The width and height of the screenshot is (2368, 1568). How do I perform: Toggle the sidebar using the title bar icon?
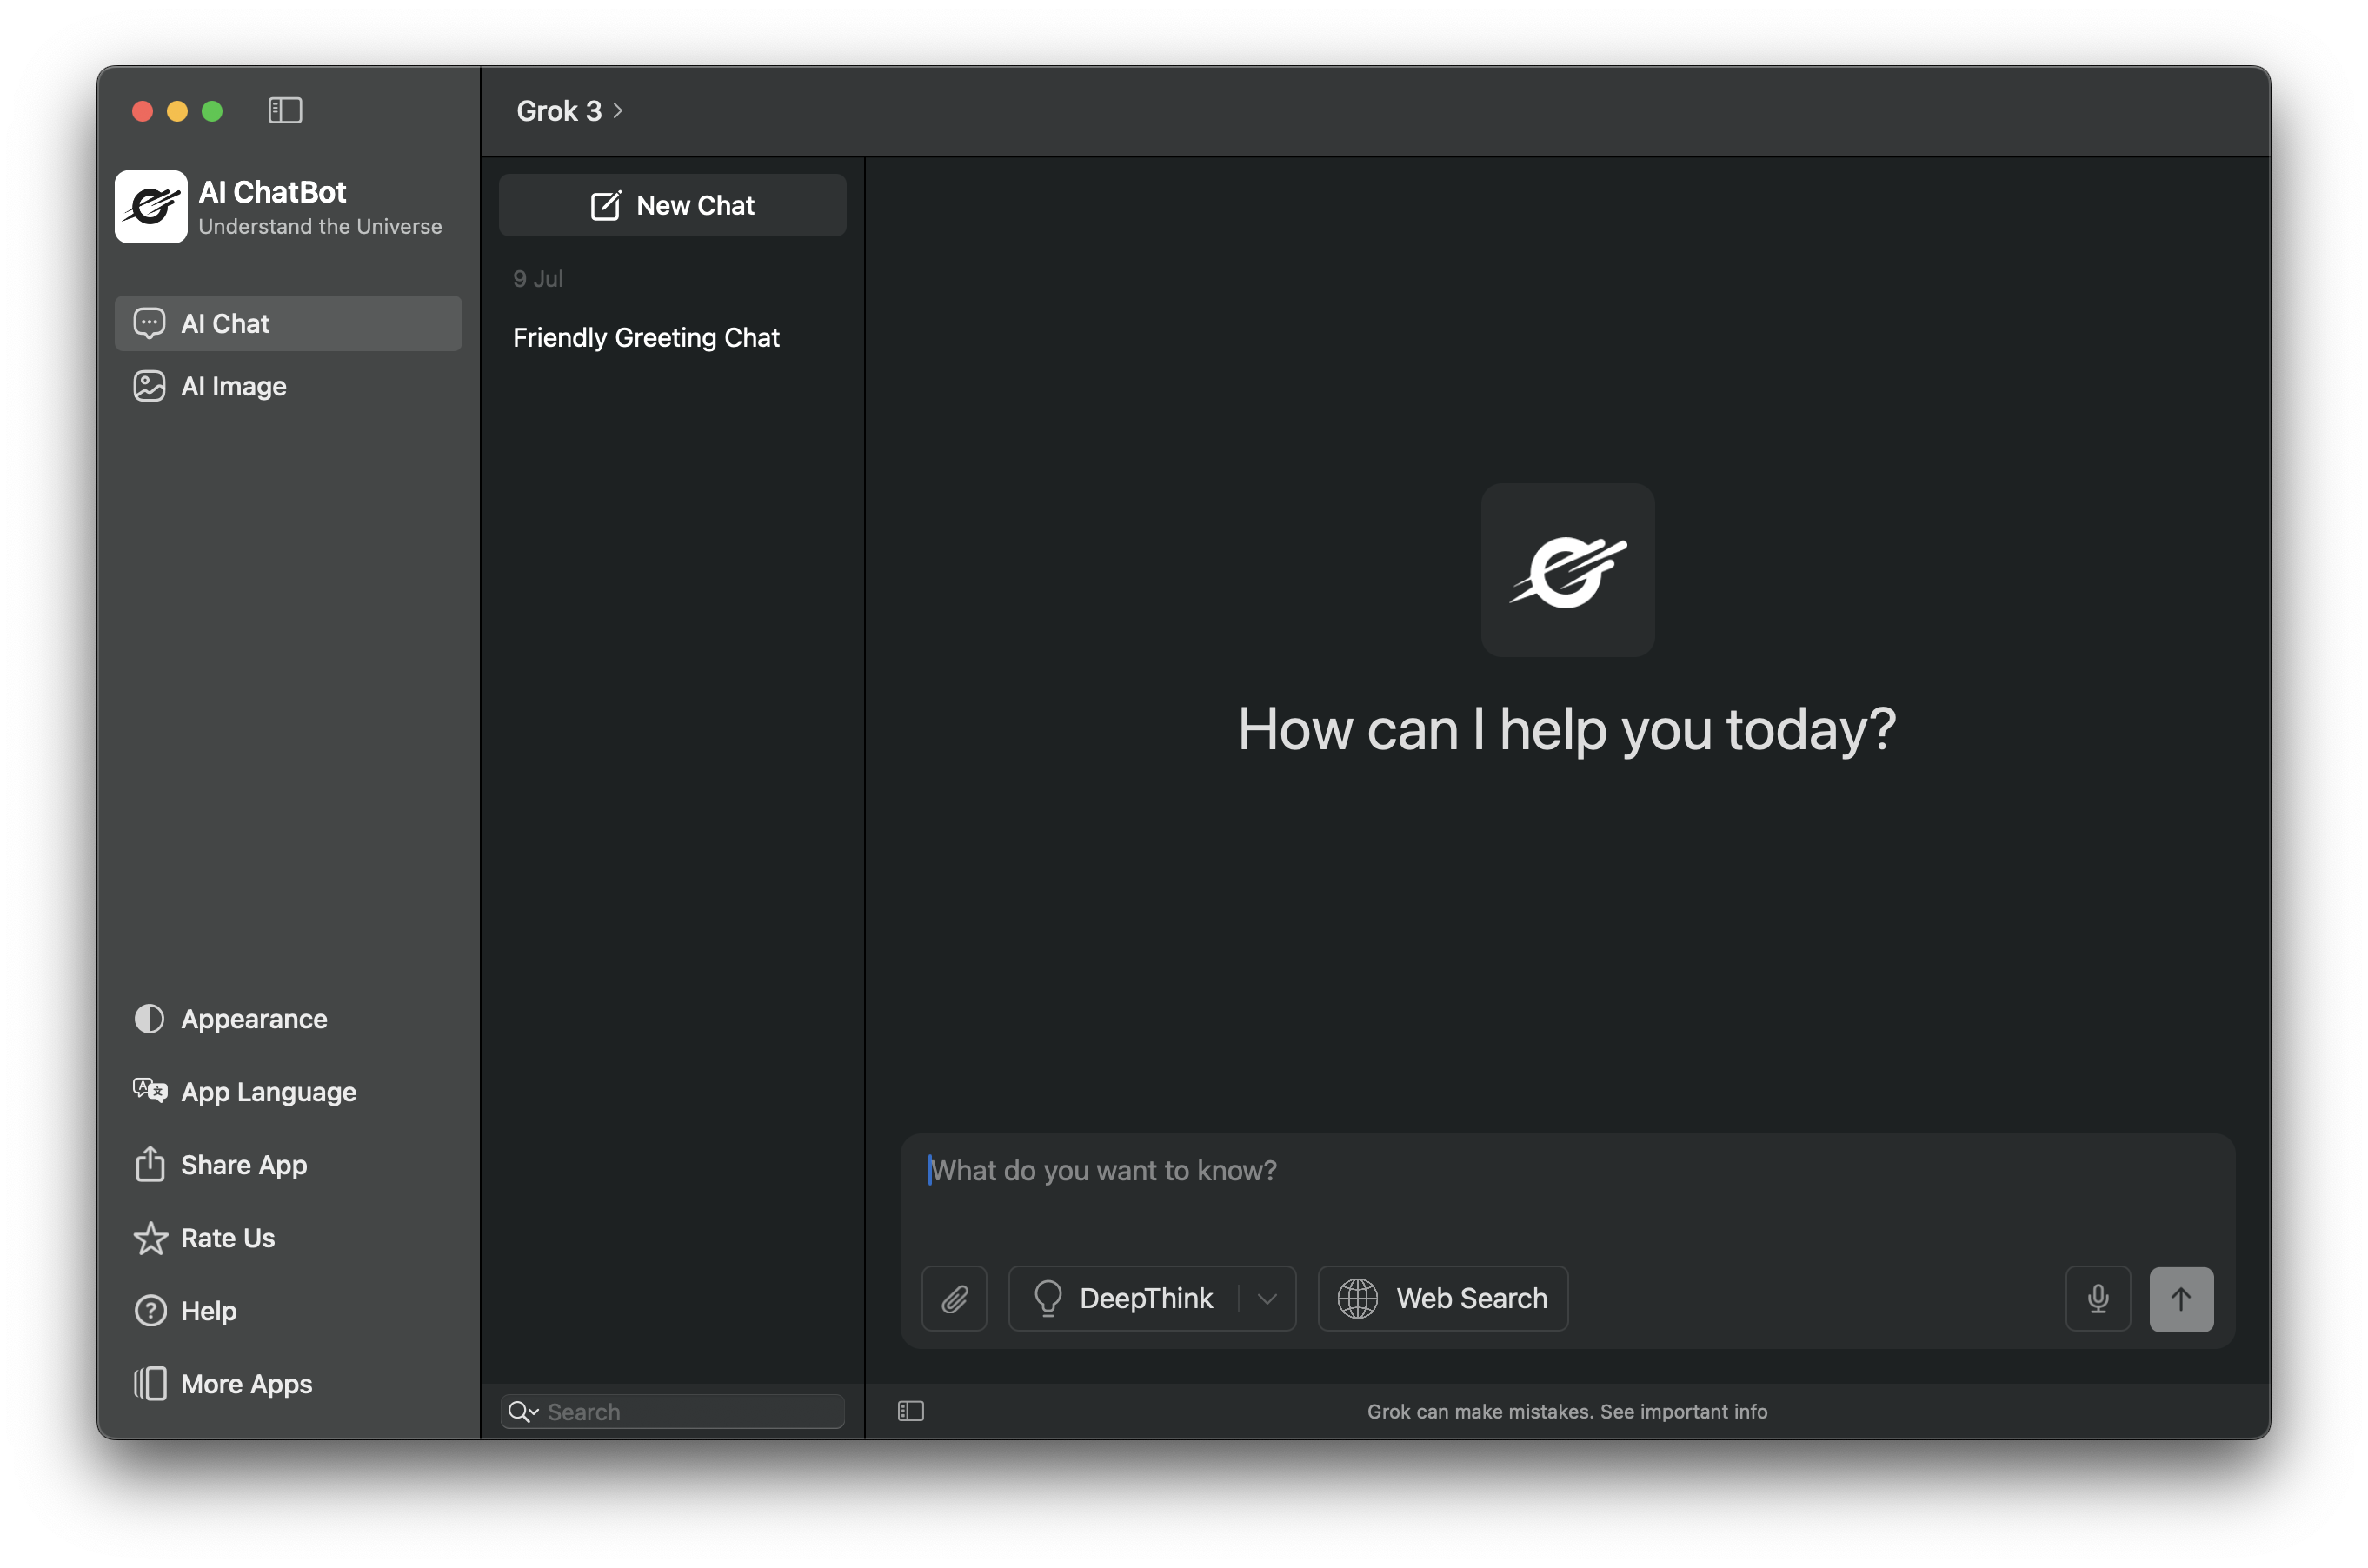coord(285,110)
